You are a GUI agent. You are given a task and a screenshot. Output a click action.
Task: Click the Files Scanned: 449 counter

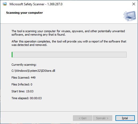(23, 78)
